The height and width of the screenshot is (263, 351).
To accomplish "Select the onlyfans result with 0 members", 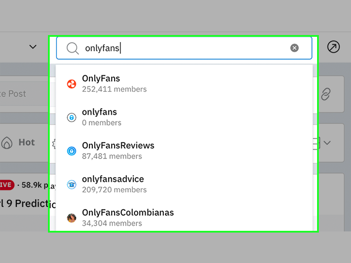I will click(184, 117).
